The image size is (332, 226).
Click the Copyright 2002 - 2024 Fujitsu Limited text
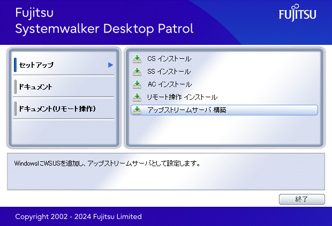tap(78, 217)
